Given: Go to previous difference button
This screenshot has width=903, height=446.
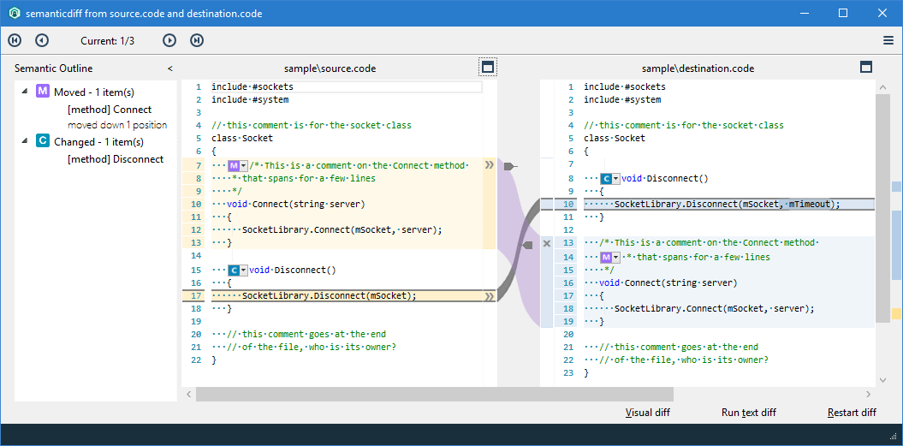Looking at the screenshot, I should click(x=42, y=40).
